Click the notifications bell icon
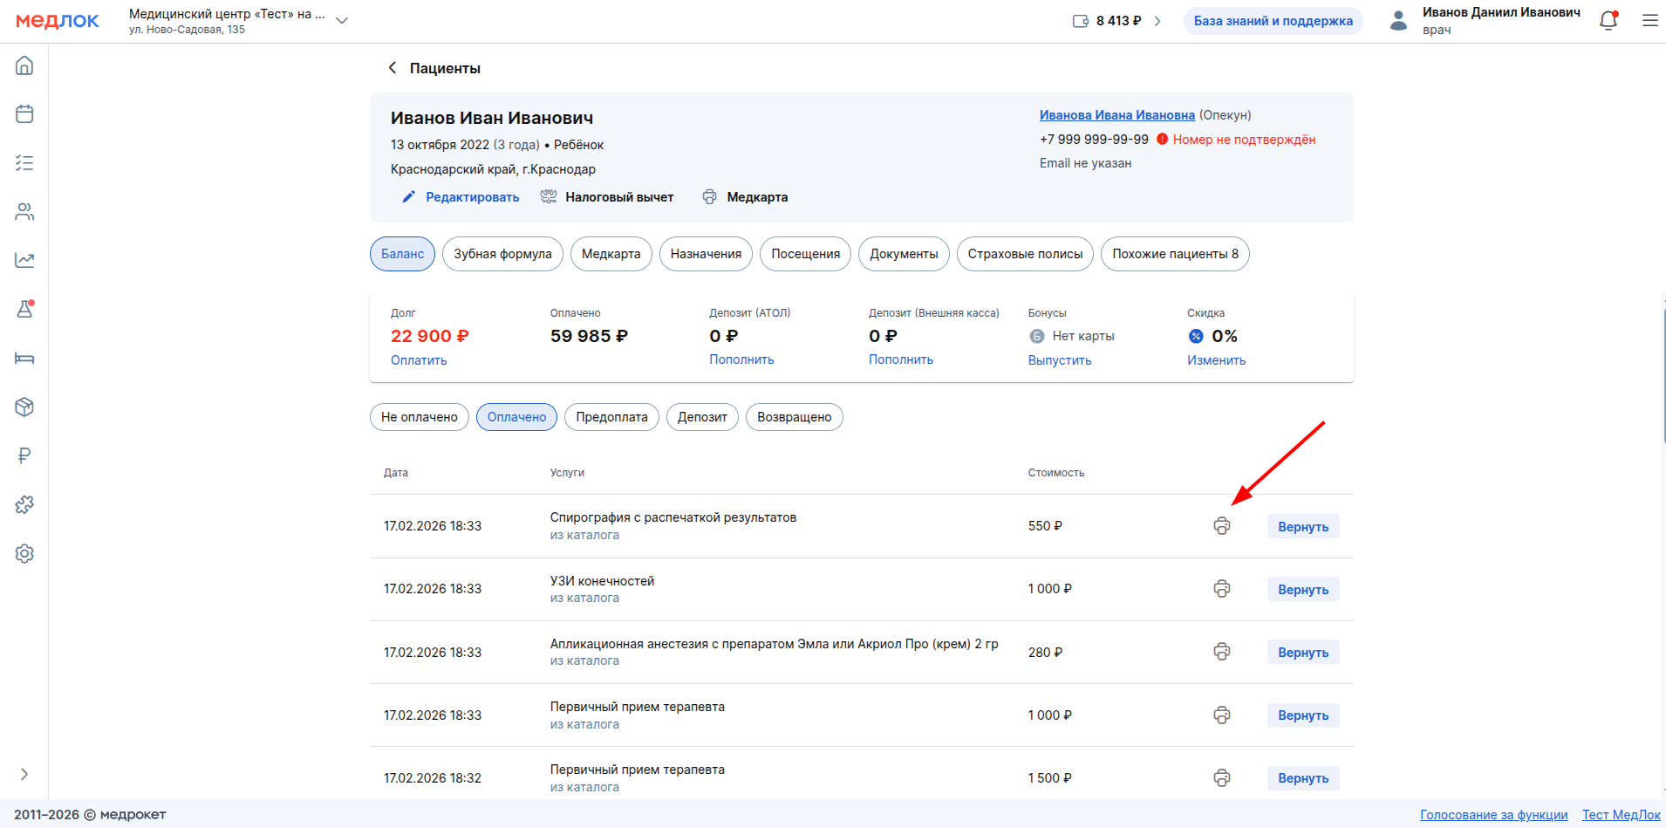This screenshot has width=1666, height=828. point(1608,21)
